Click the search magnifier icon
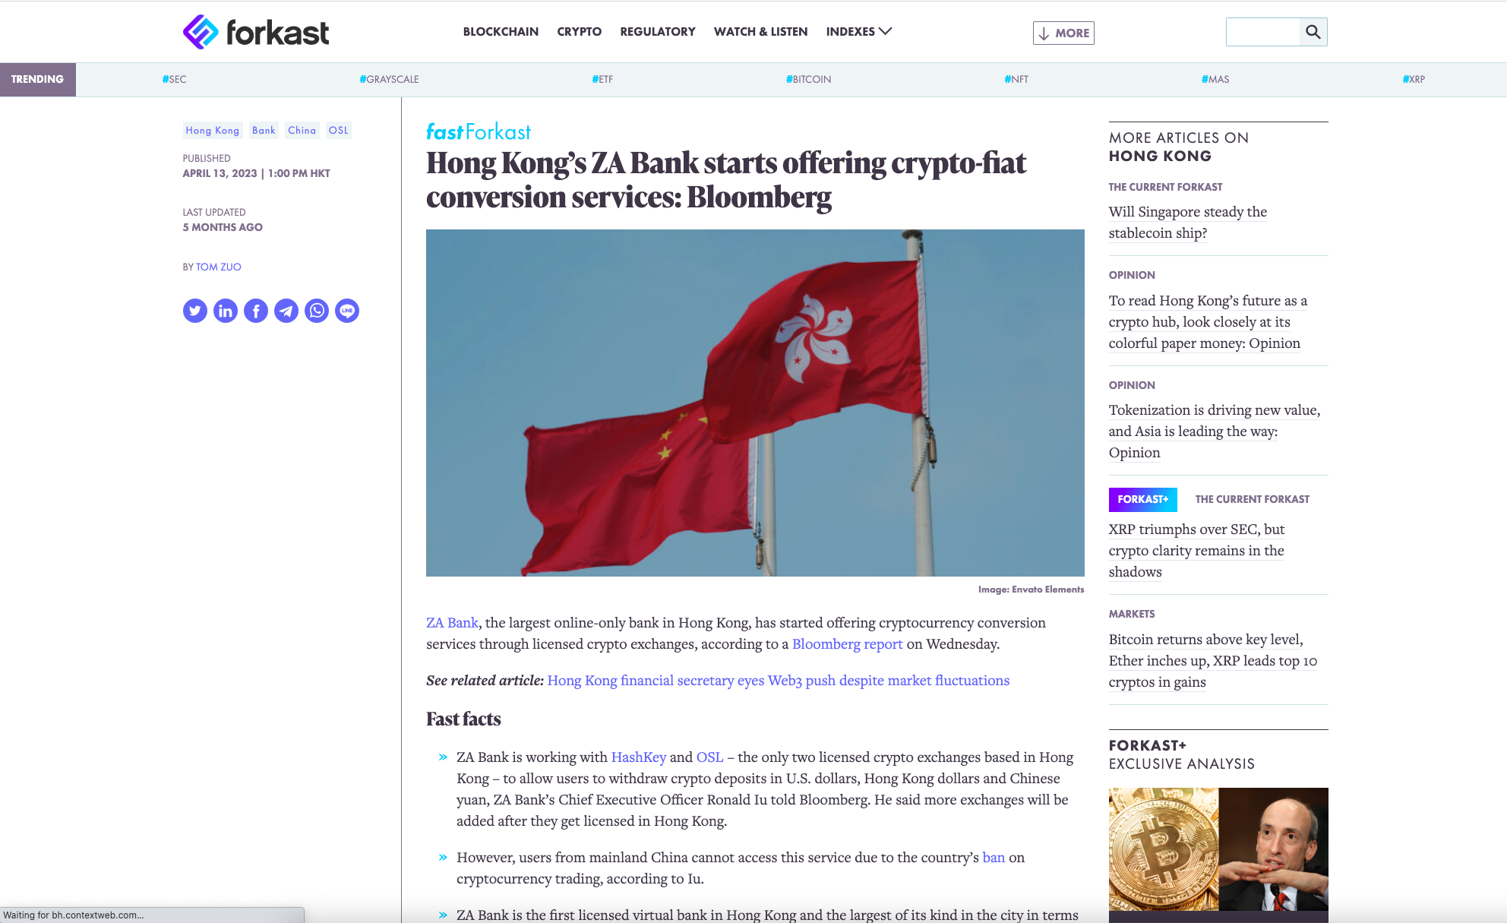Viewport: 1507px width, 923px height. click(1313, 32)
